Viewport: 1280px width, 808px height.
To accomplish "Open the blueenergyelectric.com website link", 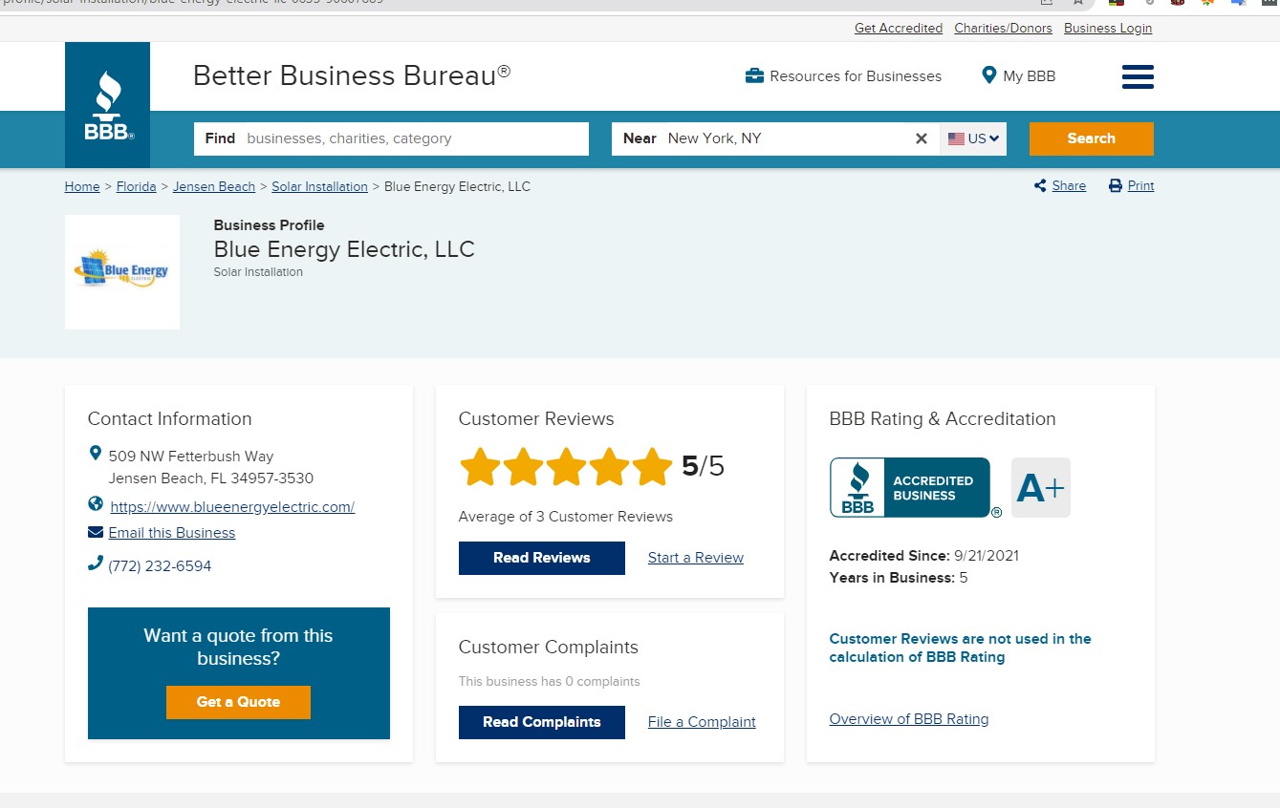I will pos(232,507).
